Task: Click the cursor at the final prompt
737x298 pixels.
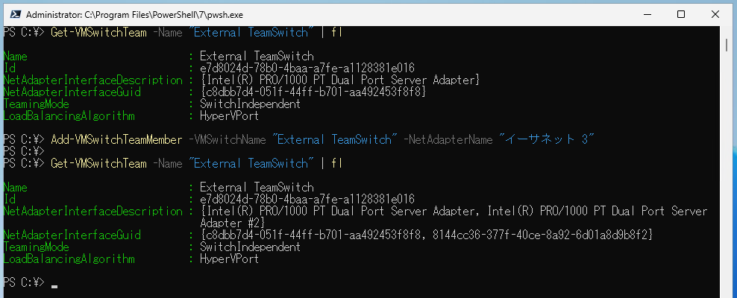Action: (55, 285)
